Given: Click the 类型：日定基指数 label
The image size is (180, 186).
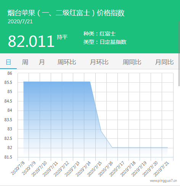Looking at the screenshot, I should (x=105, y=42).
